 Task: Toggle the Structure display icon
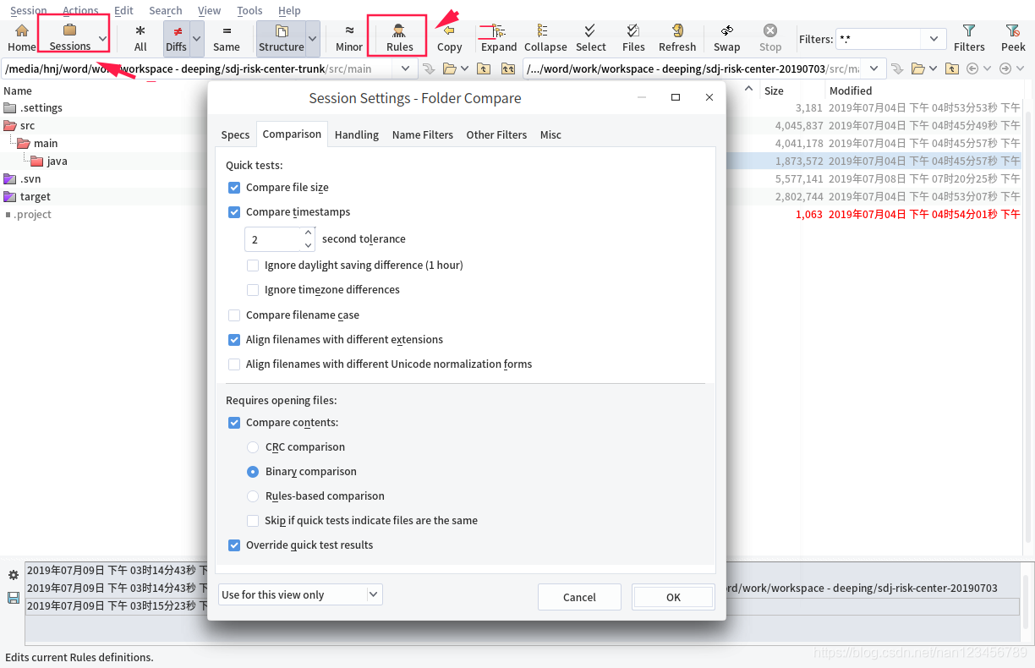click(282, 30)
